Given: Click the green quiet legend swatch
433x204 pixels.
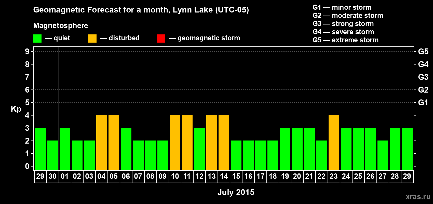Looking at the screenshot, I should (x=37, y=39).
